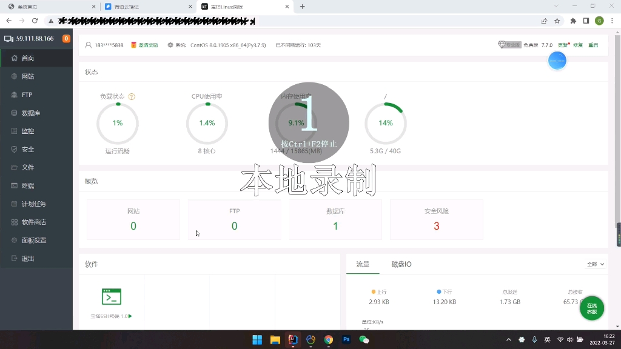The image size is (621, 349).
Task: Click the 软件商店 grid icon in sidebar
Action: coord(15,222)
